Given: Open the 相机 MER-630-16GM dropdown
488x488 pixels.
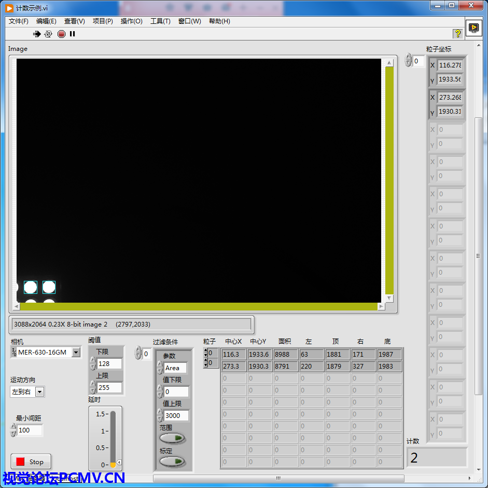Looking at the screenshot, I should coord(76,353).
